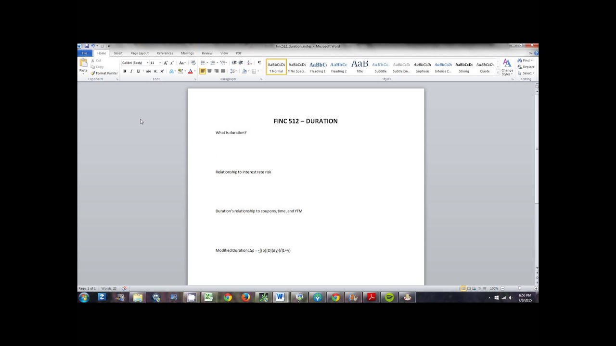The image size is (616, 346).
Task: Click the zoom slider handle
Action: pos(519,288)
